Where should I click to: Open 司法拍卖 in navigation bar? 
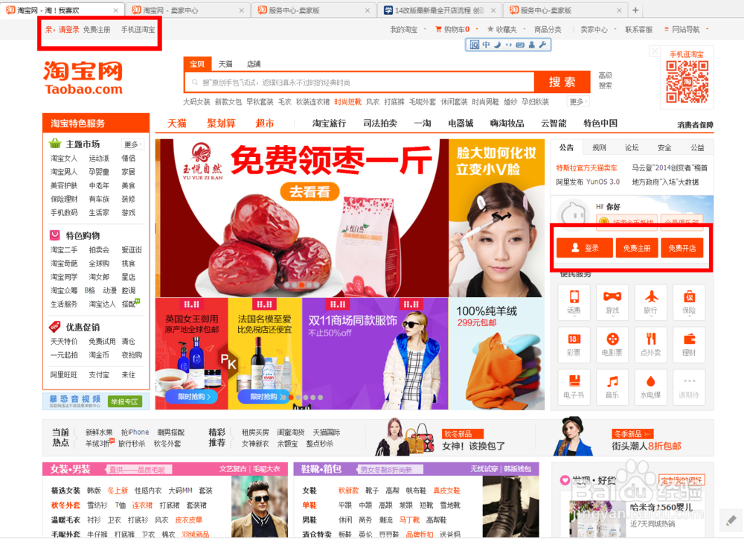coord(380,124)
